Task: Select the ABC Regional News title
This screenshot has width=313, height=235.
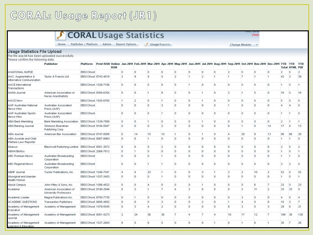Action: pos(20,164)
